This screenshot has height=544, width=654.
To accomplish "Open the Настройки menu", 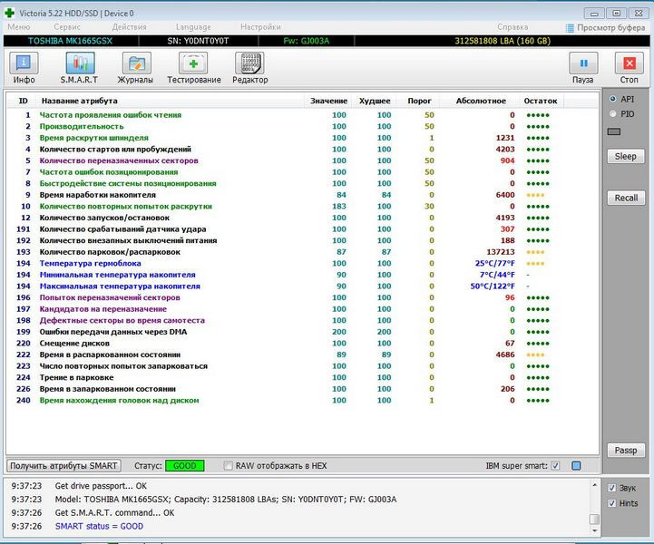I will tap(260, 28).
